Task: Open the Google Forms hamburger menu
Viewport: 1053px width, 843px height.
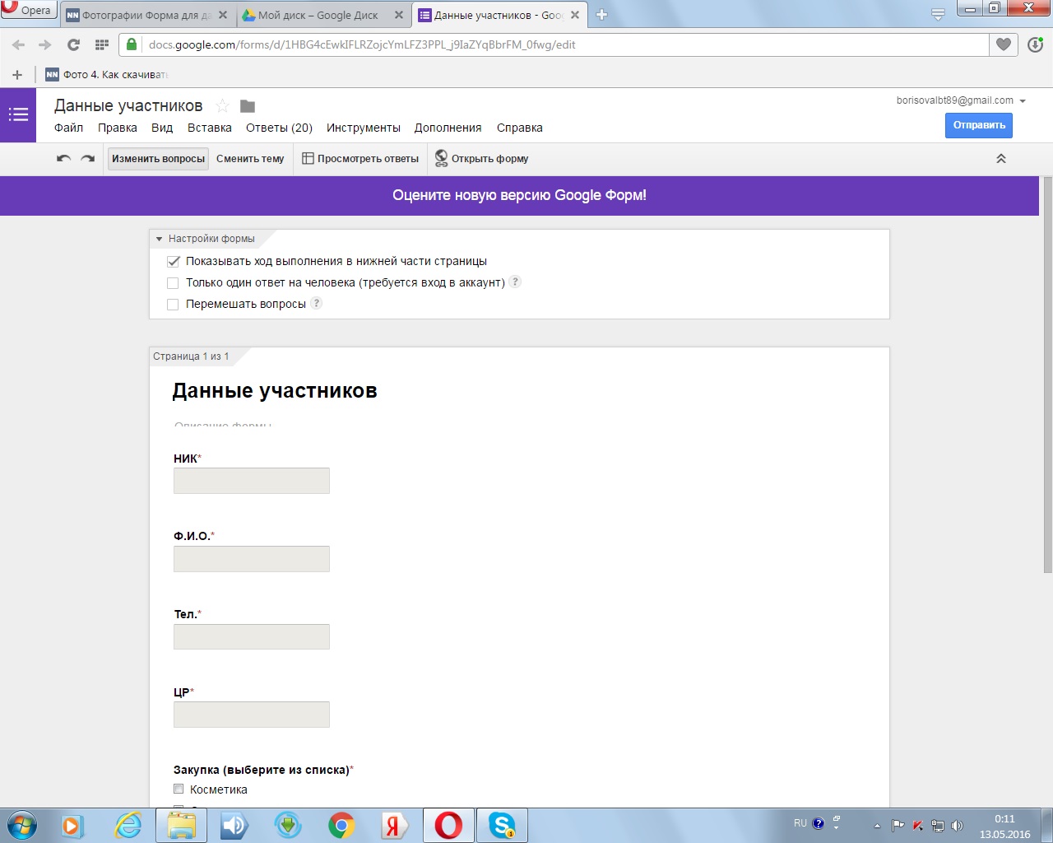Action: click(x=18, y=115)
